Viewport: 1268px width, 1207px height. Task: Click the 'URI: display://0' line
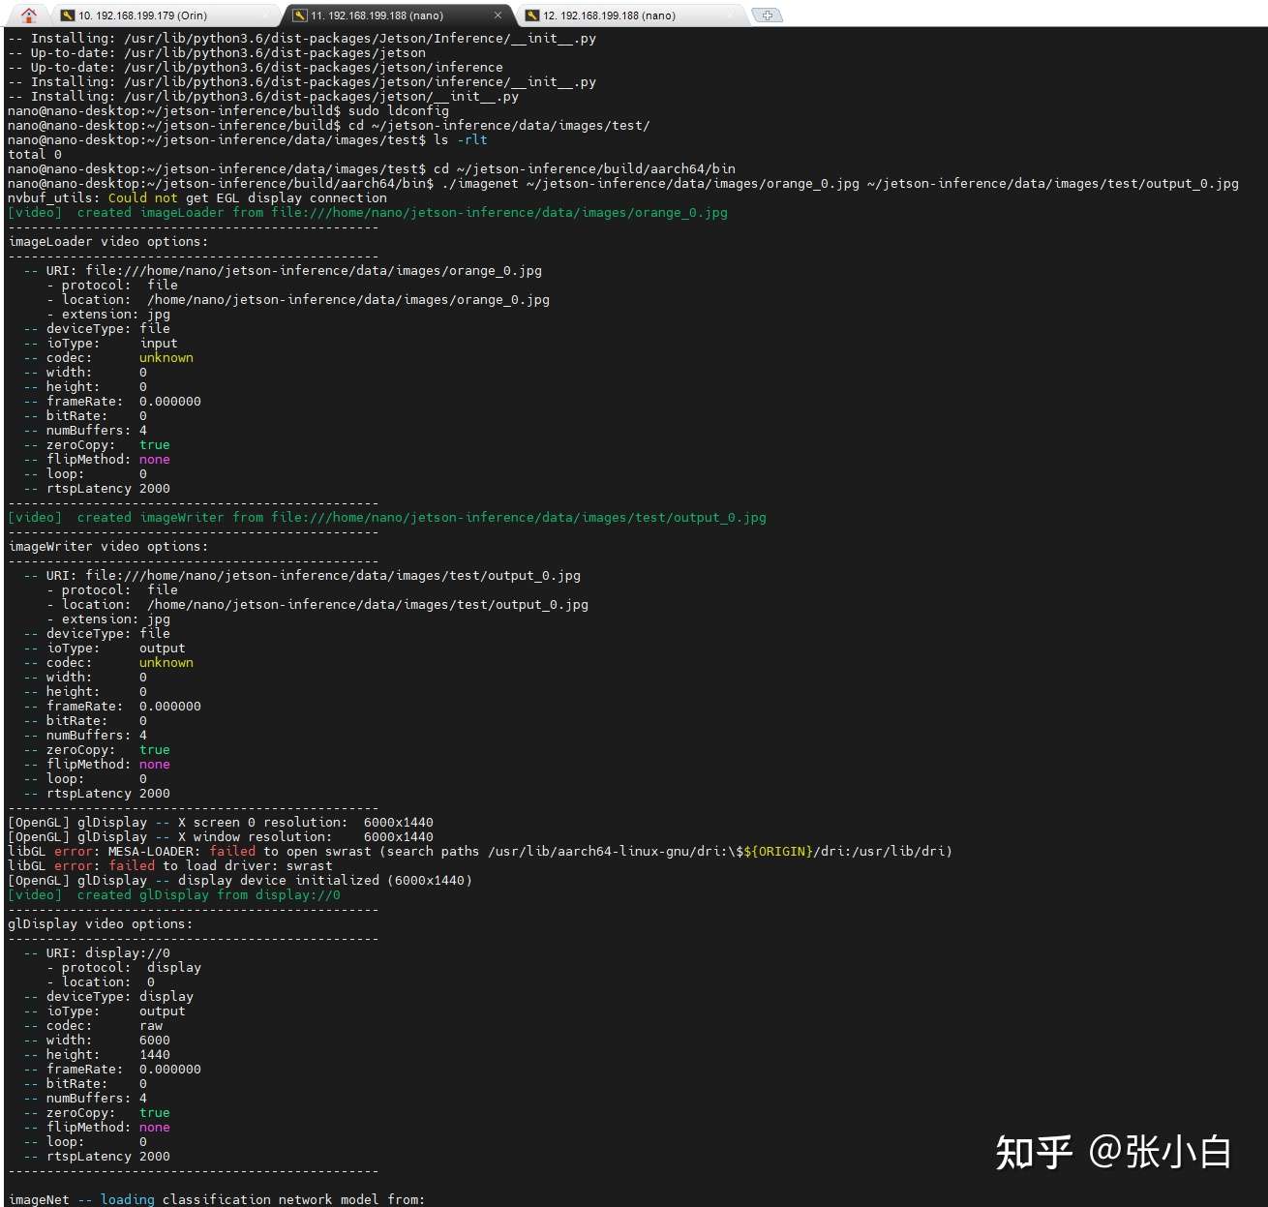pos(97,952)
